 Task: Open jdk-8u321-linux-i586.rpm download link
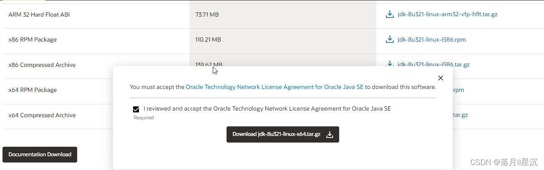(x=432, y=39)
